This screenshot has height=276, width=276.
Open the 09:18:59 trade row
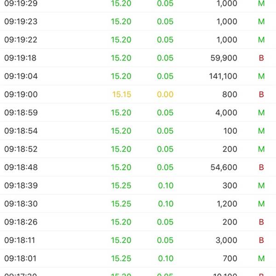pyautogui.click(x=138, y=113)
